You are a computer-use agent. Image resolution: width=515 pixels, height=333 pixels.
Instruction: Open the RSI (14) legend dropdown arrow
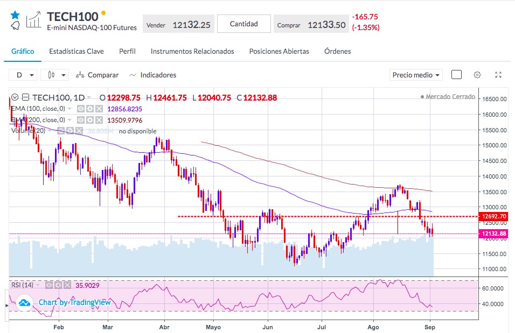pyautogui.click(x=38, y=285)
